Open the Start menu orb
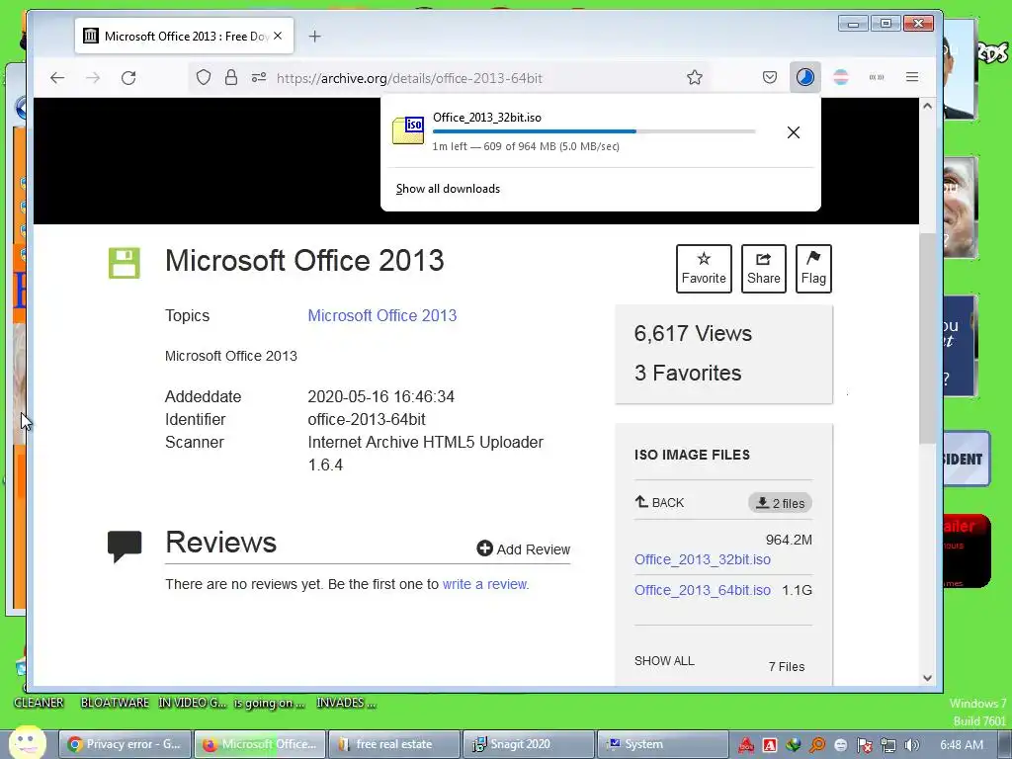The image size is (1012, 759). 27,742
